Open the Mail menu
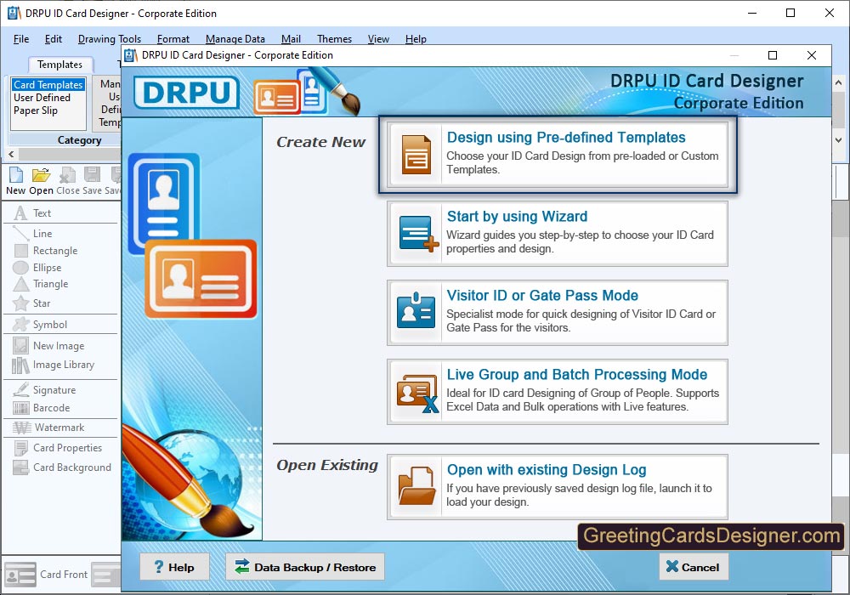Screen dimensions: 850x595 (291, 39)
